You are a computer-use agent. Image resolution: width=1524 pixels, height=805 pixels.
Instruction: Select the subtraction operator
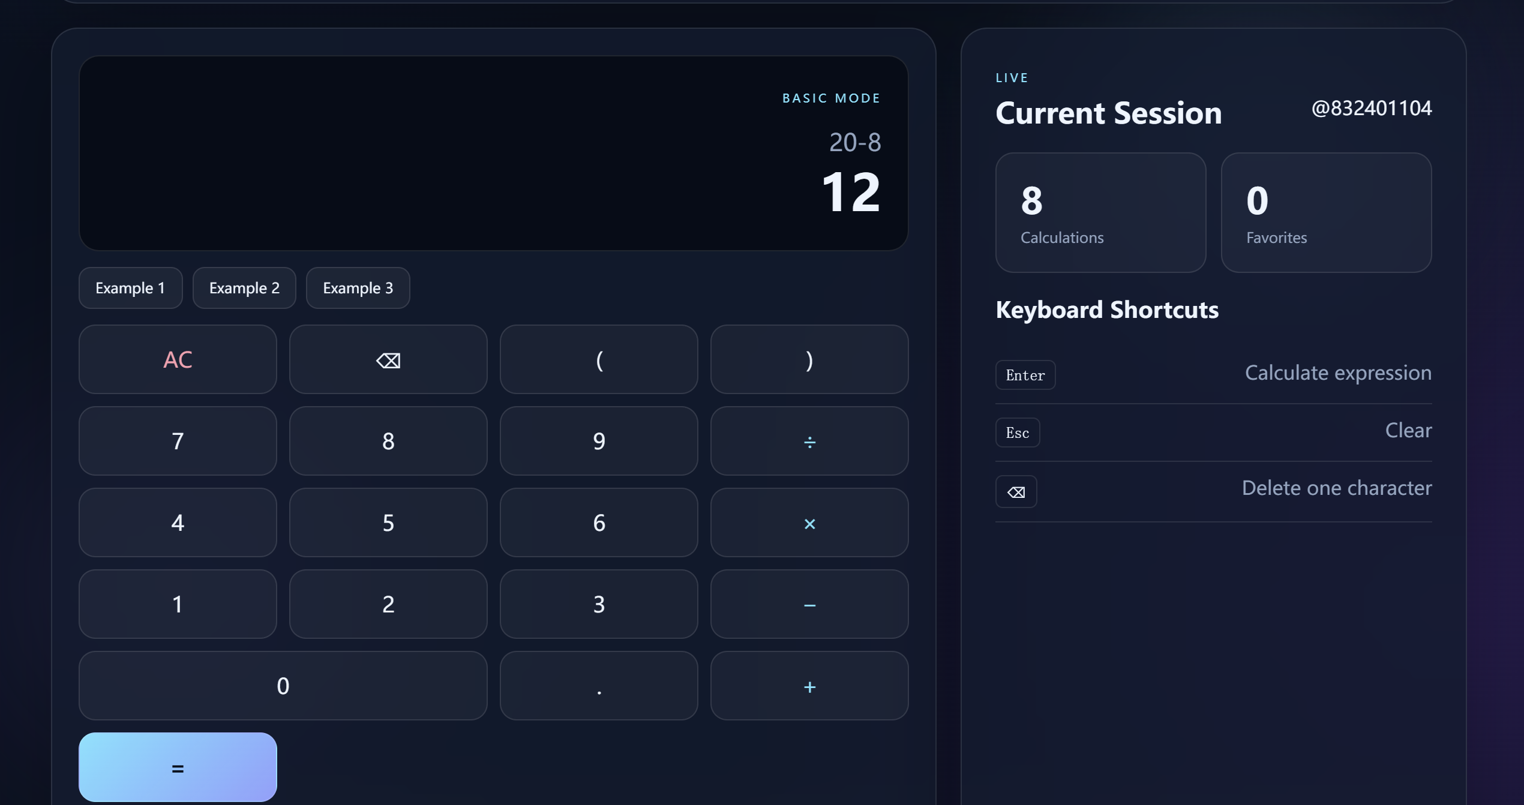809,604
